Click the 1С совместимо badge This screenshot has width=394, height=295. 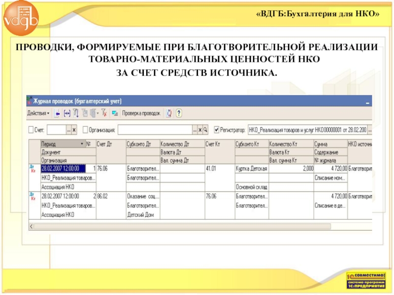[366, 280]
